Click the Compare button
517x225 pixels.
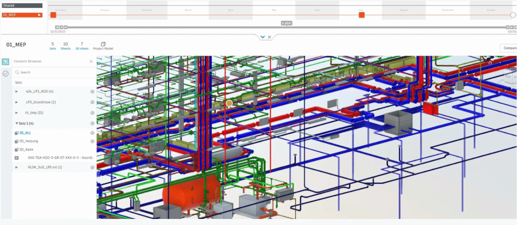(509, 48)
